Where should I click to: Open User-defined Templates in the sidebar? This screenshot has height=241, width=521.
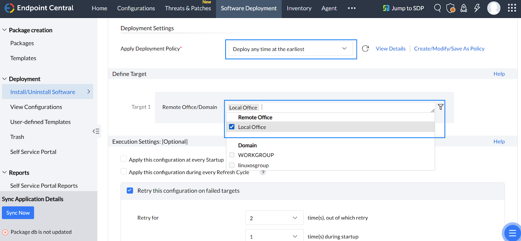(40, 122)
